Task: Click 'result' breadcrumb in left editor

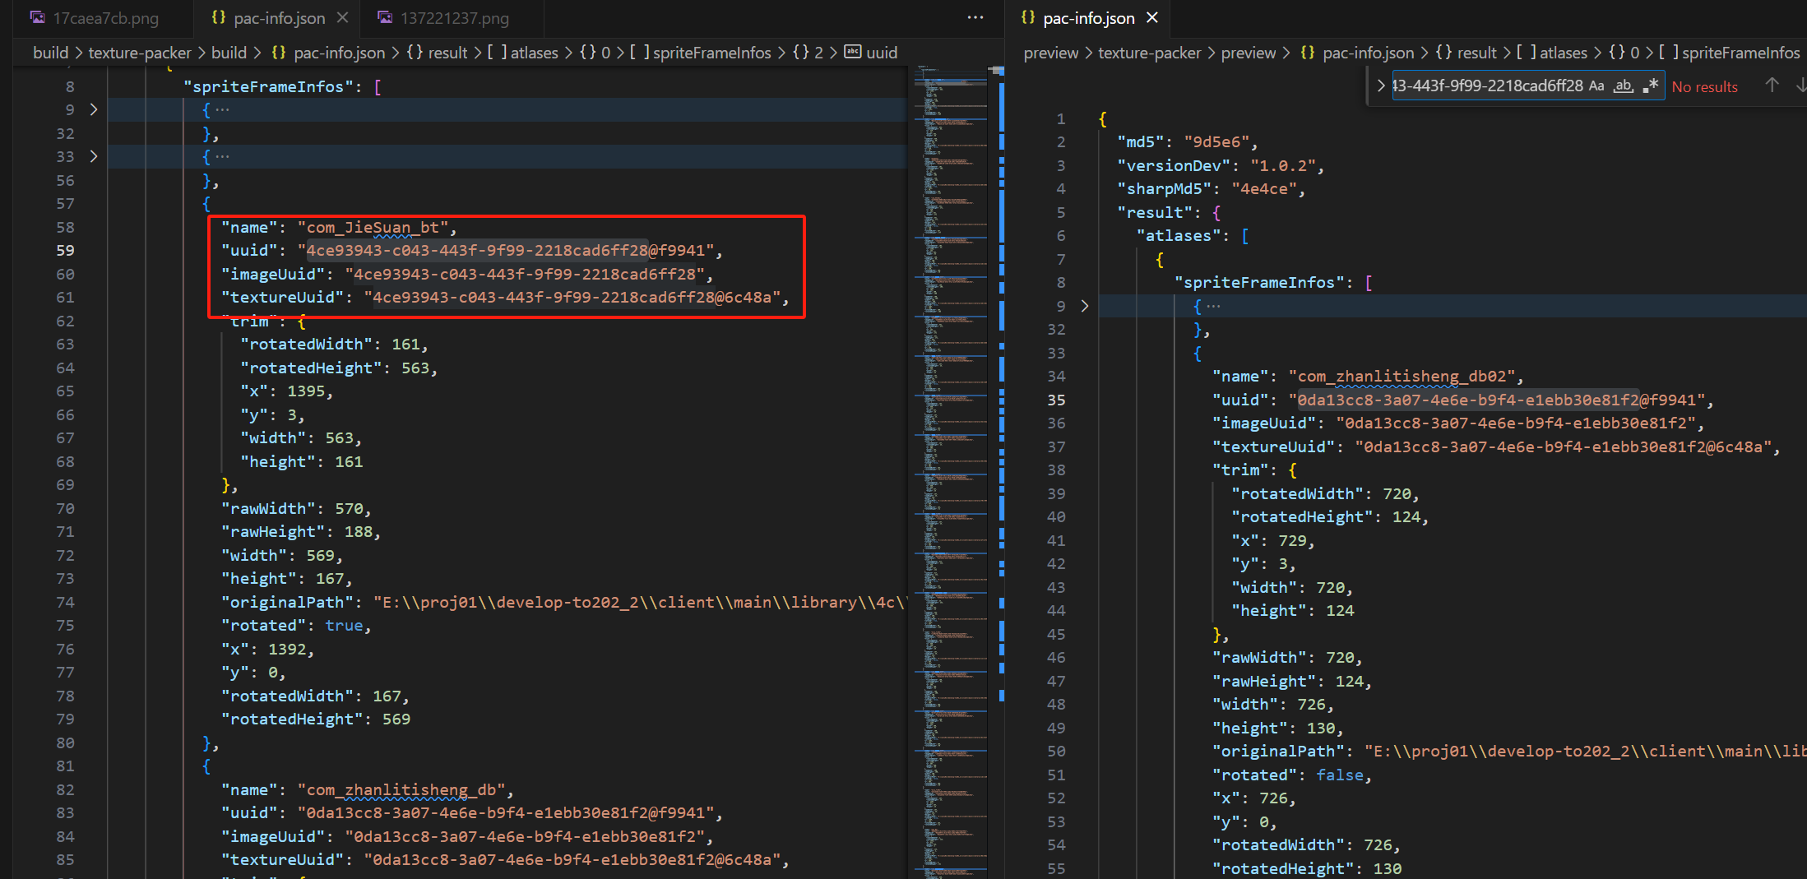Action: [x=447, y=53]
